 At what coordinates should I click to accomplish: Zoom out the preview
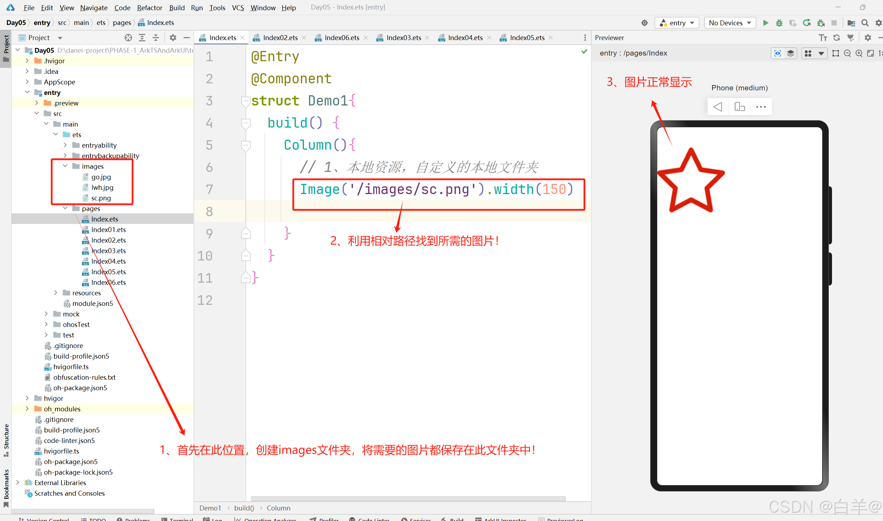pos(847,53)
